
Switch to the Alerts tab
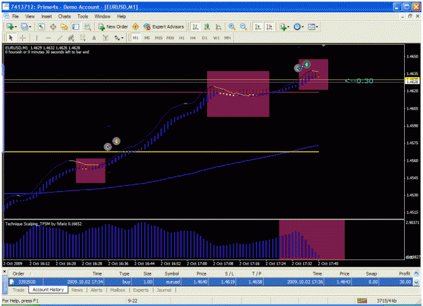(x=96, y=290)
